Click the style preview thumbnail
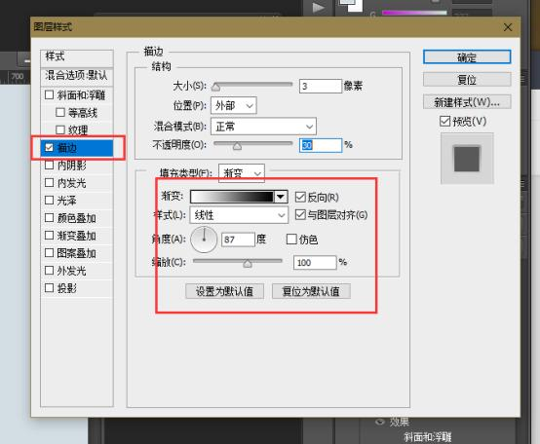Viewport: 540px width, 444px height. pyautogui.click(x=467, y=159)
